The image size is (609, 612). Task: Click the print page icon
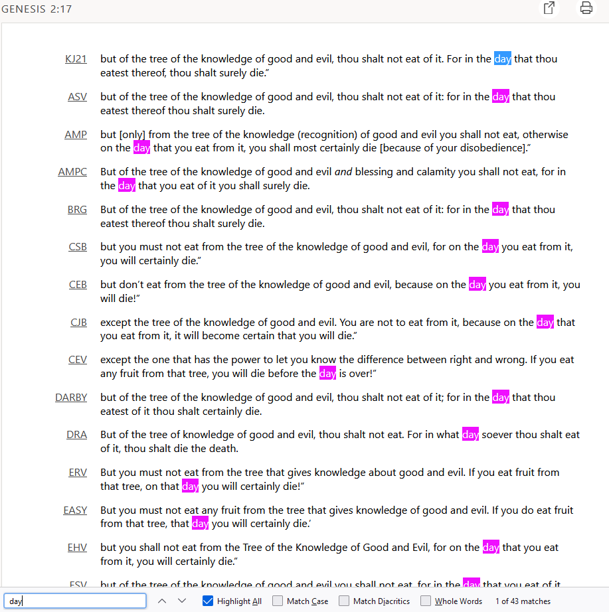pos(586,7)
